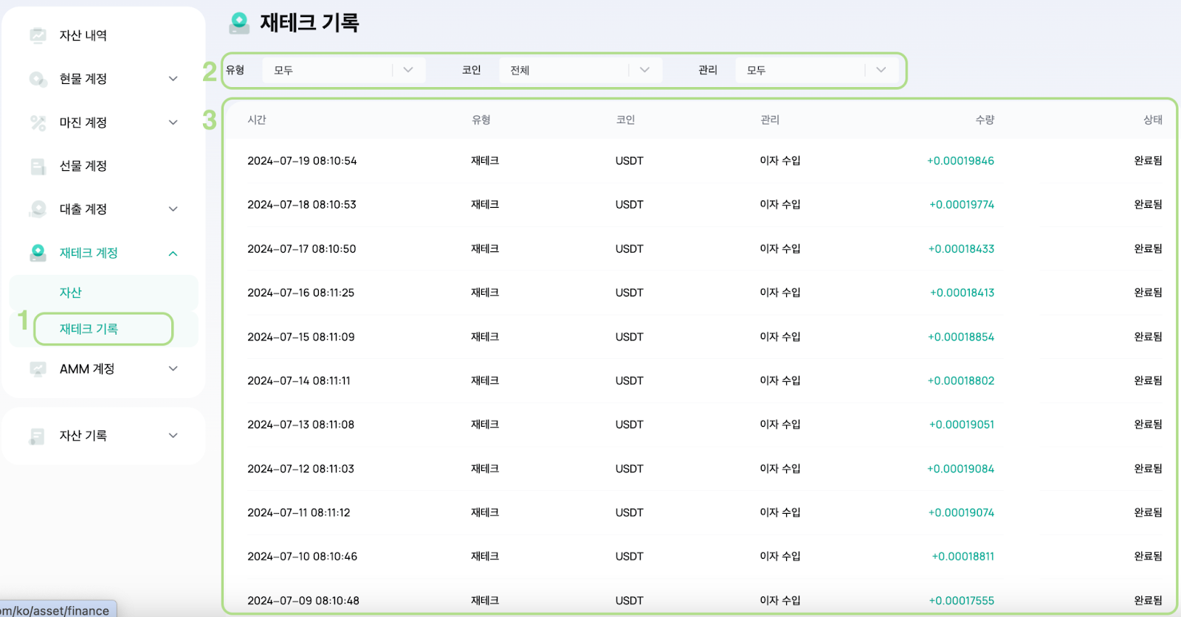Screen dimensions: 1181x617
Task: Select 대출 계정 menu item
Action: 83,209
